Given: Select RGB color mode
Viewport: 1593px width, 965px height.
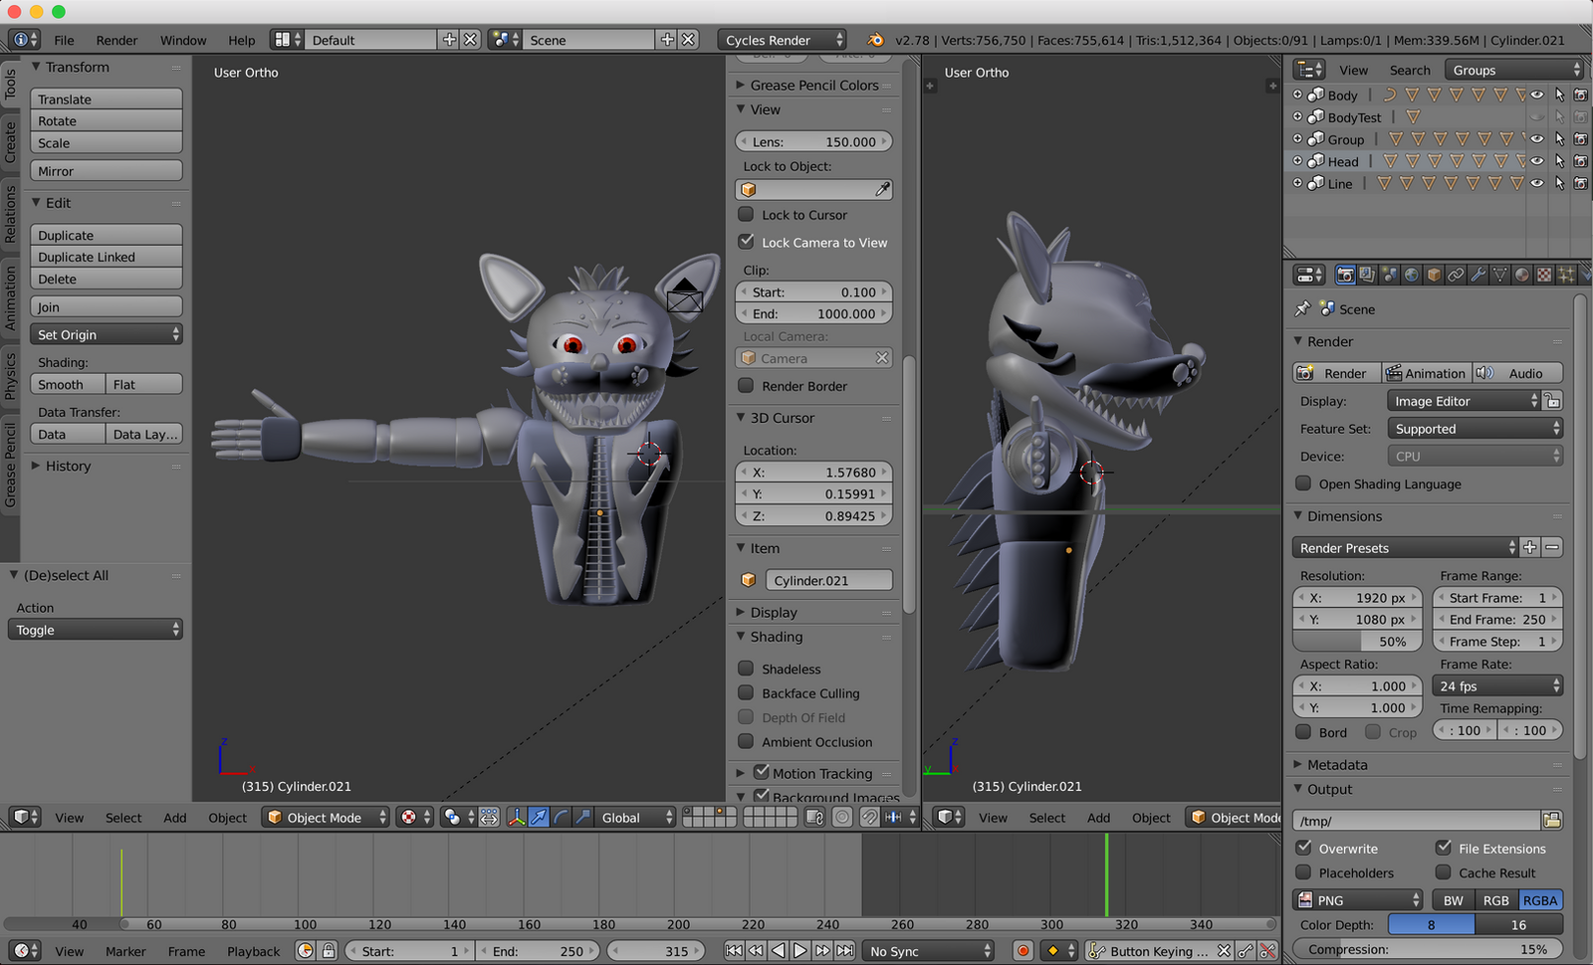Looking at the screenshot, I should pos(1496,899).
